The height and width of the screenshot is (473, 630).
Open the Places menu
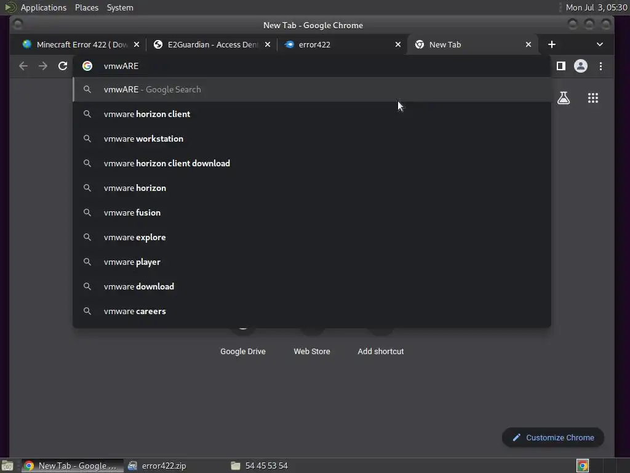[87, 7]
